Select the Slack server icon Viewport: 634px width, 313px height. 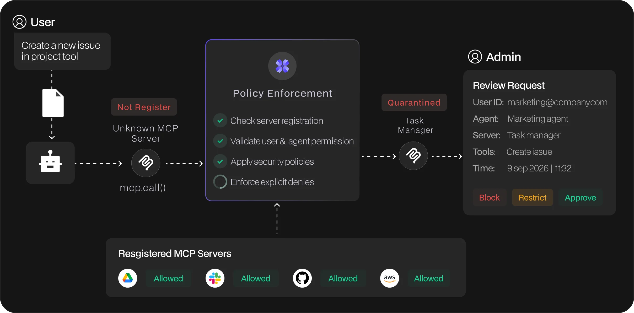point(215,278)
